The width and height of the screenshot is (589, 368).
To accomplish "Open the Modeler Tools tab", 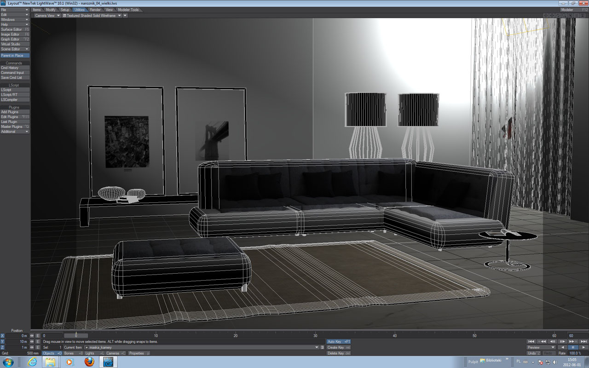I will (128, 10).
